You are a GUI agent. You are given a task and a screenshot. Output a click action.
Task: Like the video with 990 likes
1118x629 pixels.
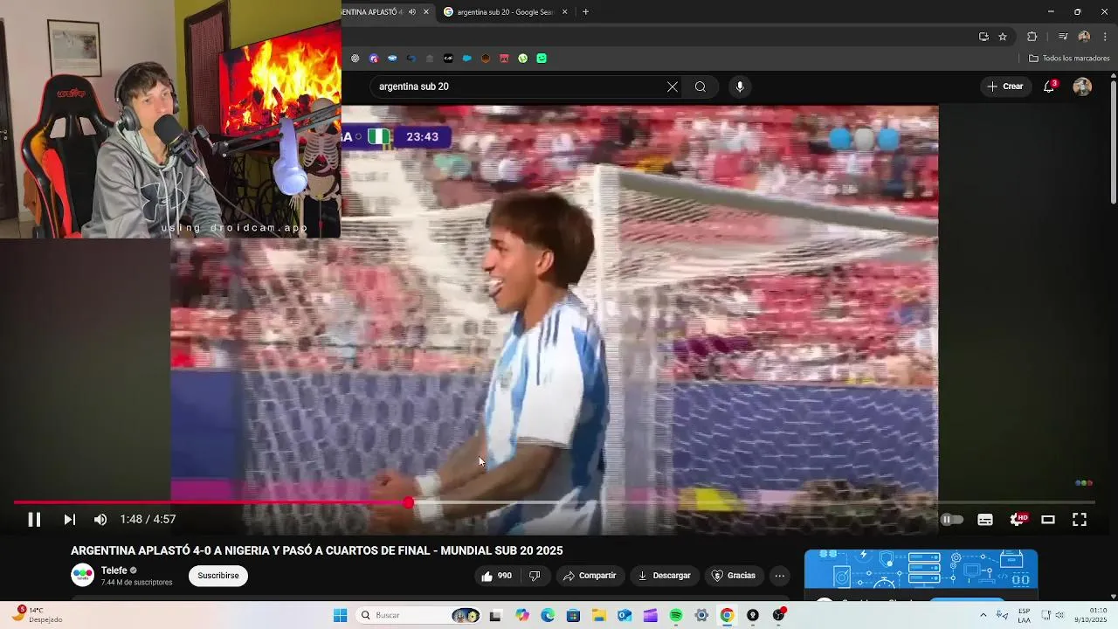(x=496, y=576)
